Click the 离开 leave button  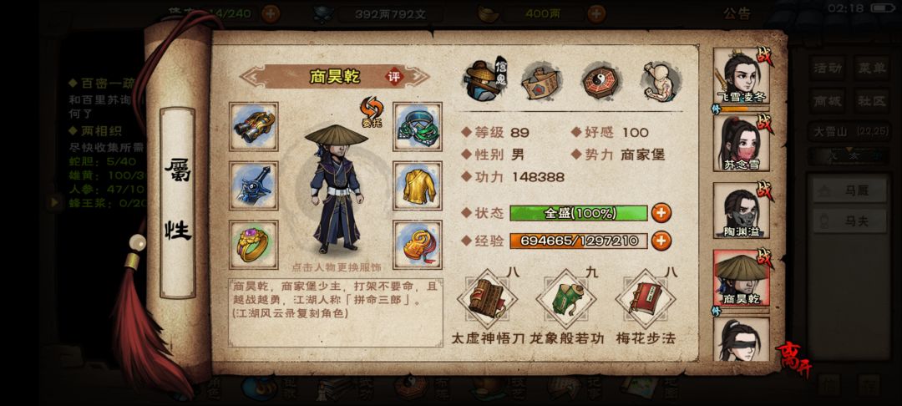coord(793,360)
